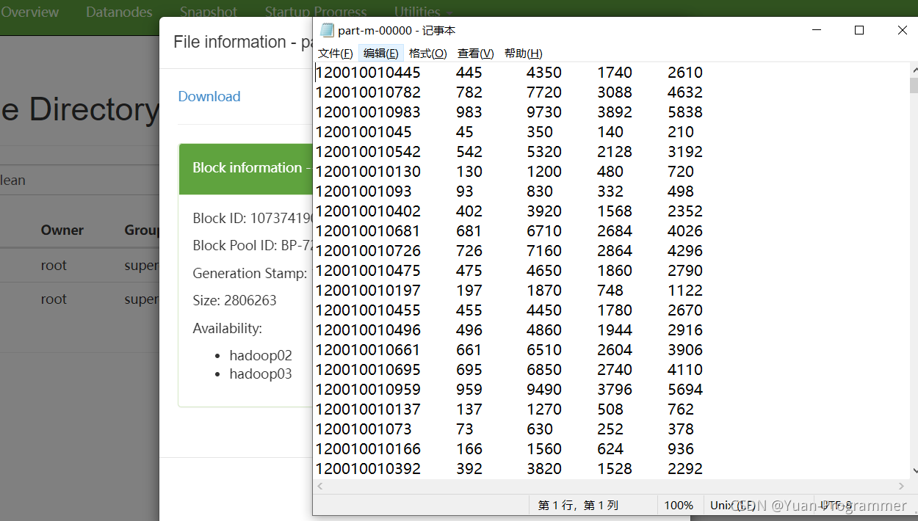918x521 pixels.
Task: Open the 查看(V) menu in Notepad
Action: click(475, 54)
